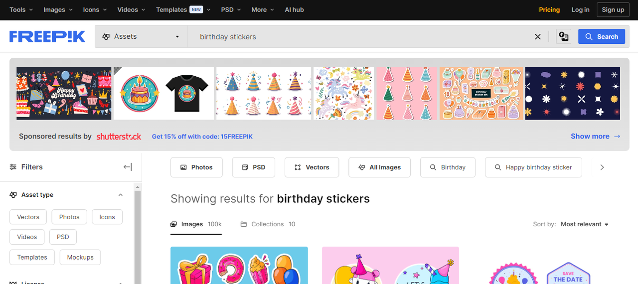Collapse the Filters panel arrow icon
Screen dimensions: 638x284
[128, 167]
